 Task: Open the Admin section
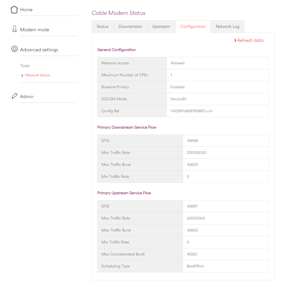click(x=27, y=97)
